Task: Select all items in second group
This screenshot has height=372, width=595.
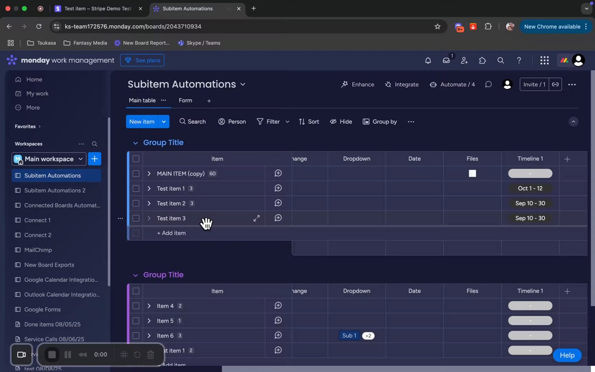Action: [136, 291]
